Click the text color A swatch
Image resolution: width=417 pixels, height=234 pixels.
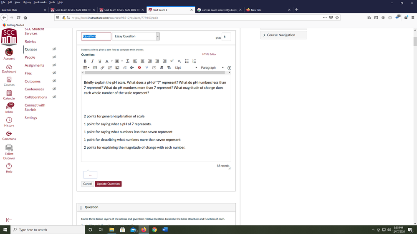pyautogui.click(x=107, y=61)
